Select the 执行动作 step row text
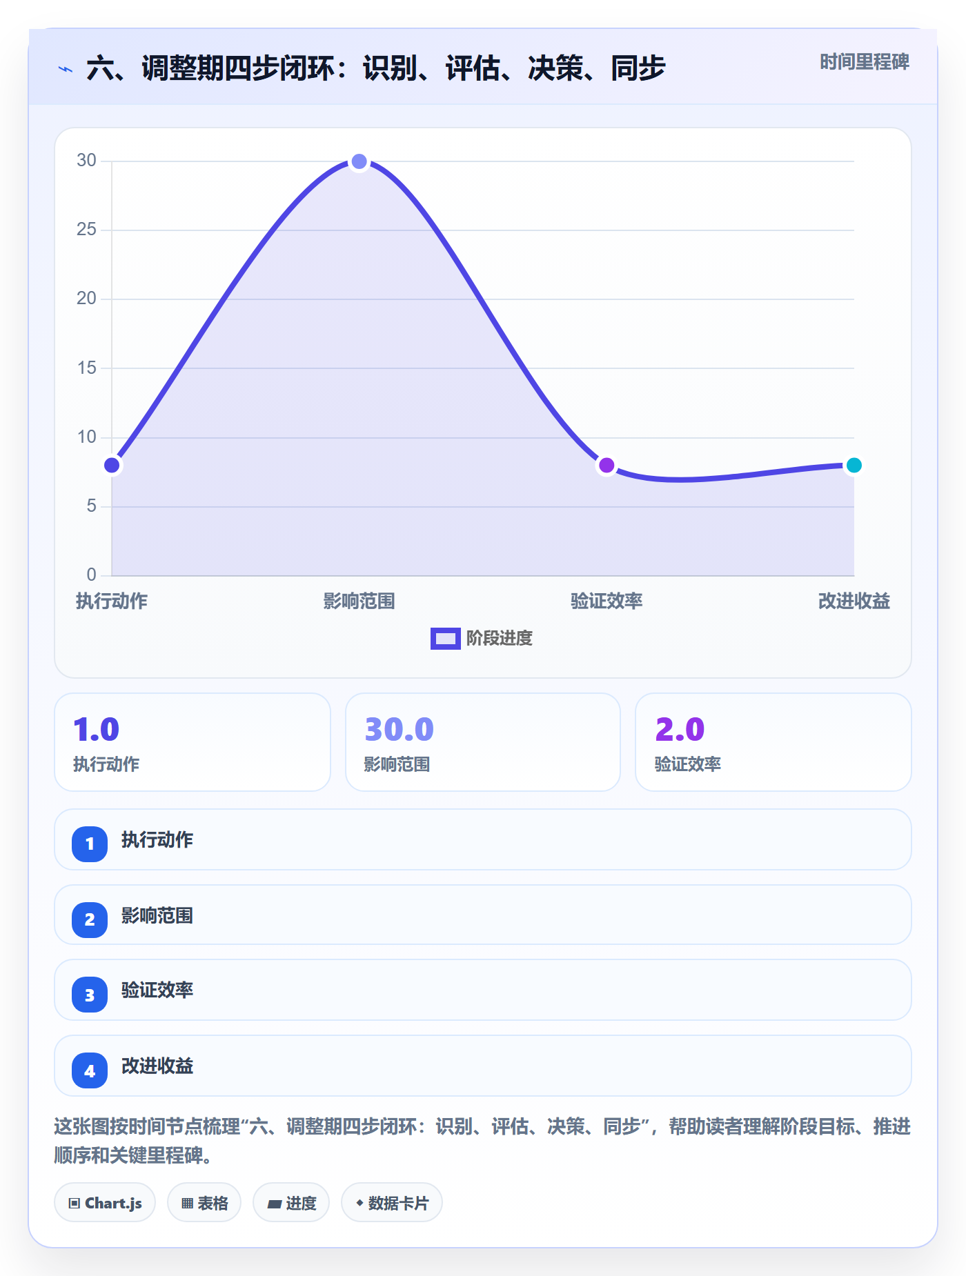 point(157,840)
